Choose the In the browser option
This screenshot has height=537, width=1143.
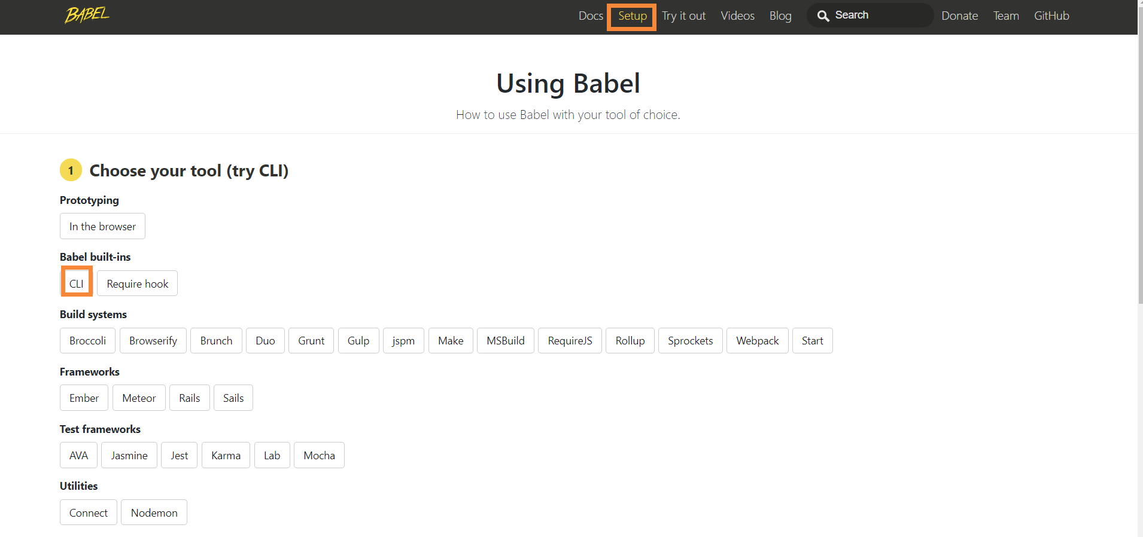point(102,227)
